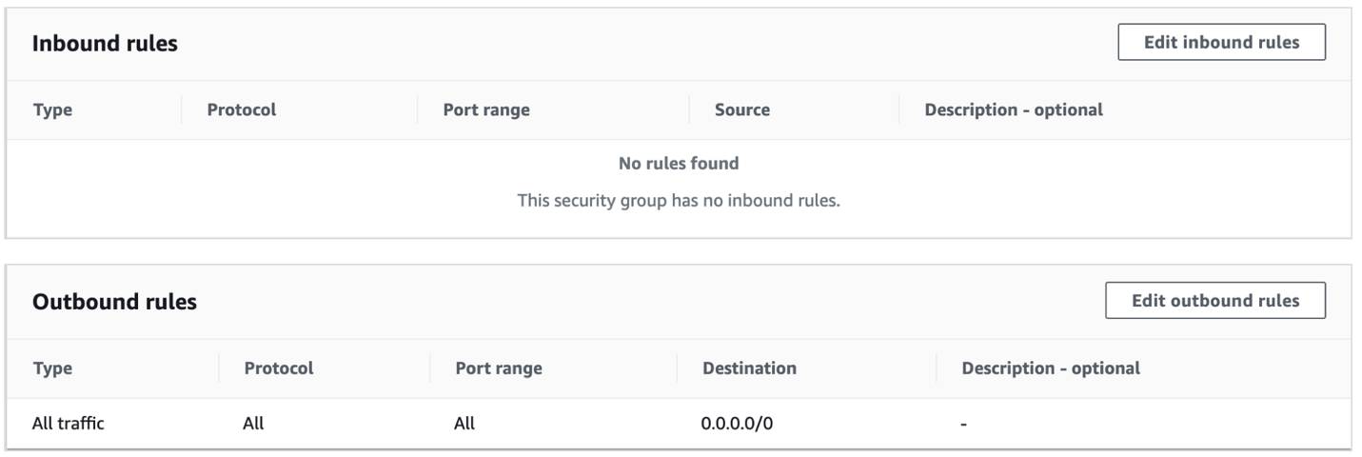
Task: Click the No rules found message
Action: point(679,164)
